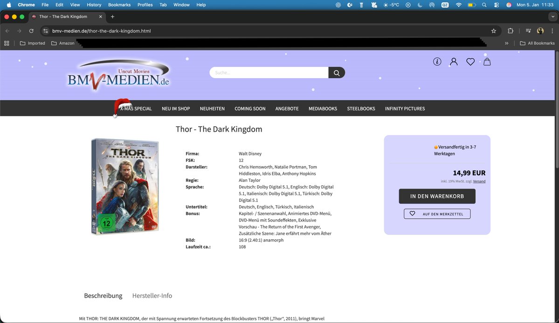The width and height of the screenshot is (559, 323).
Task: Open macOS Spotlight search
Action: (484, 5)
